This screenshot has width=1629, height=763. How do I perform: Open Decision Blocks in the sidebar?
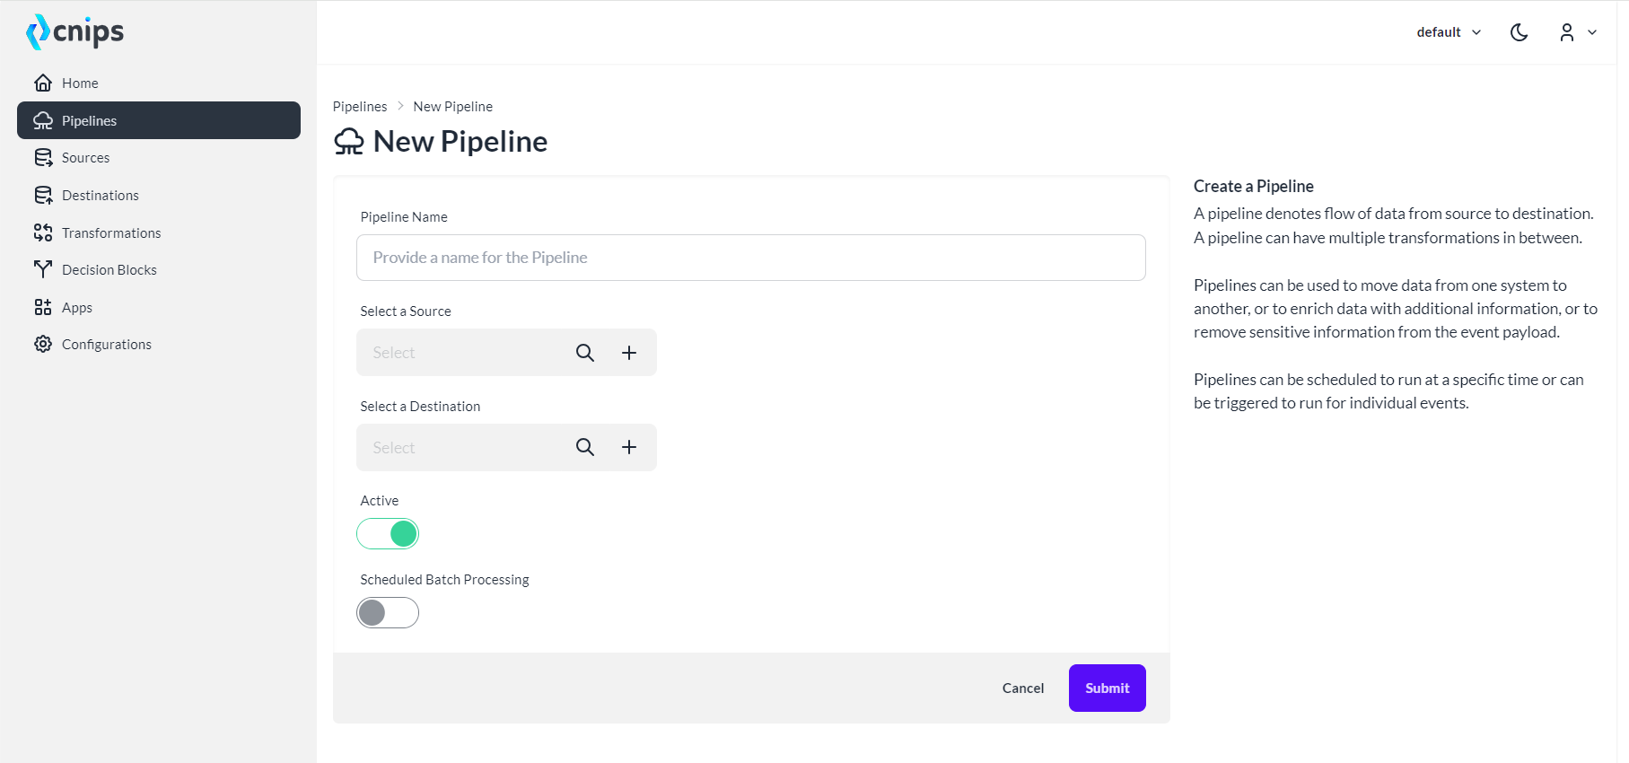pos(159,269)
